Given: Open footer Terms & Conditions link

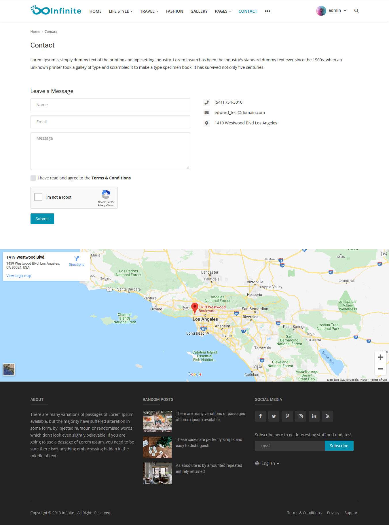Looking at the screenshot, I should pyautogui.click(x=304, y=513).
